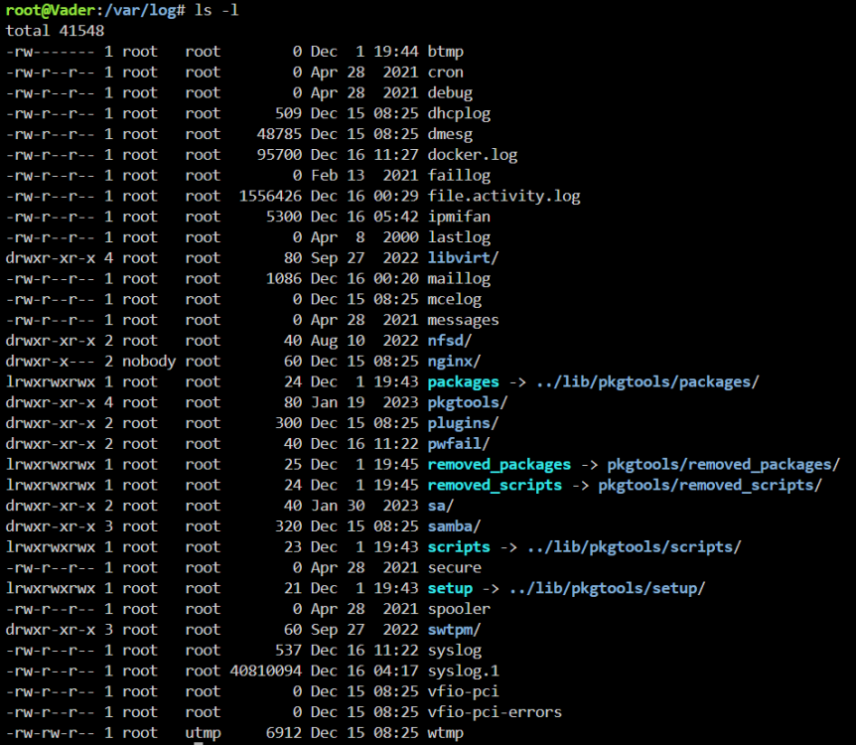
Task: Select the ipmifan file name
Action: coord(459,218)
